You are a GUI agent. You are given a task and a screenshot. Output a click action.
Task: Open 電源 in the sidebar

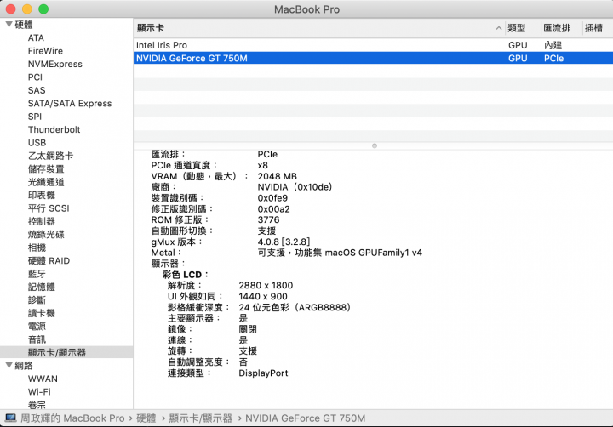(37, 326)
